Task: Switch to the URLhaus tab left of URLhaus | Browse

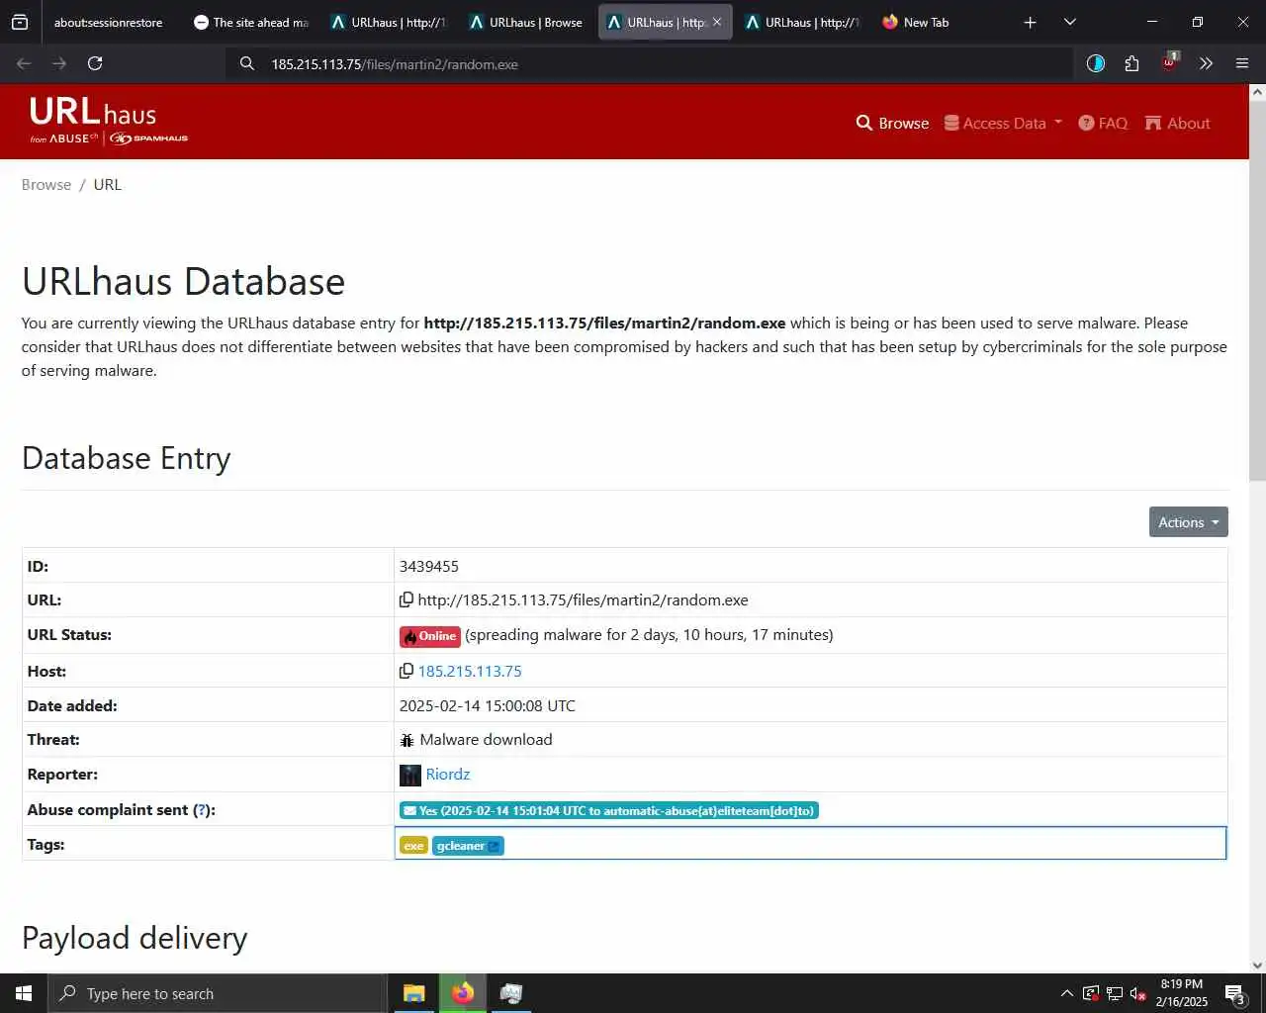Action: point(390,22)
